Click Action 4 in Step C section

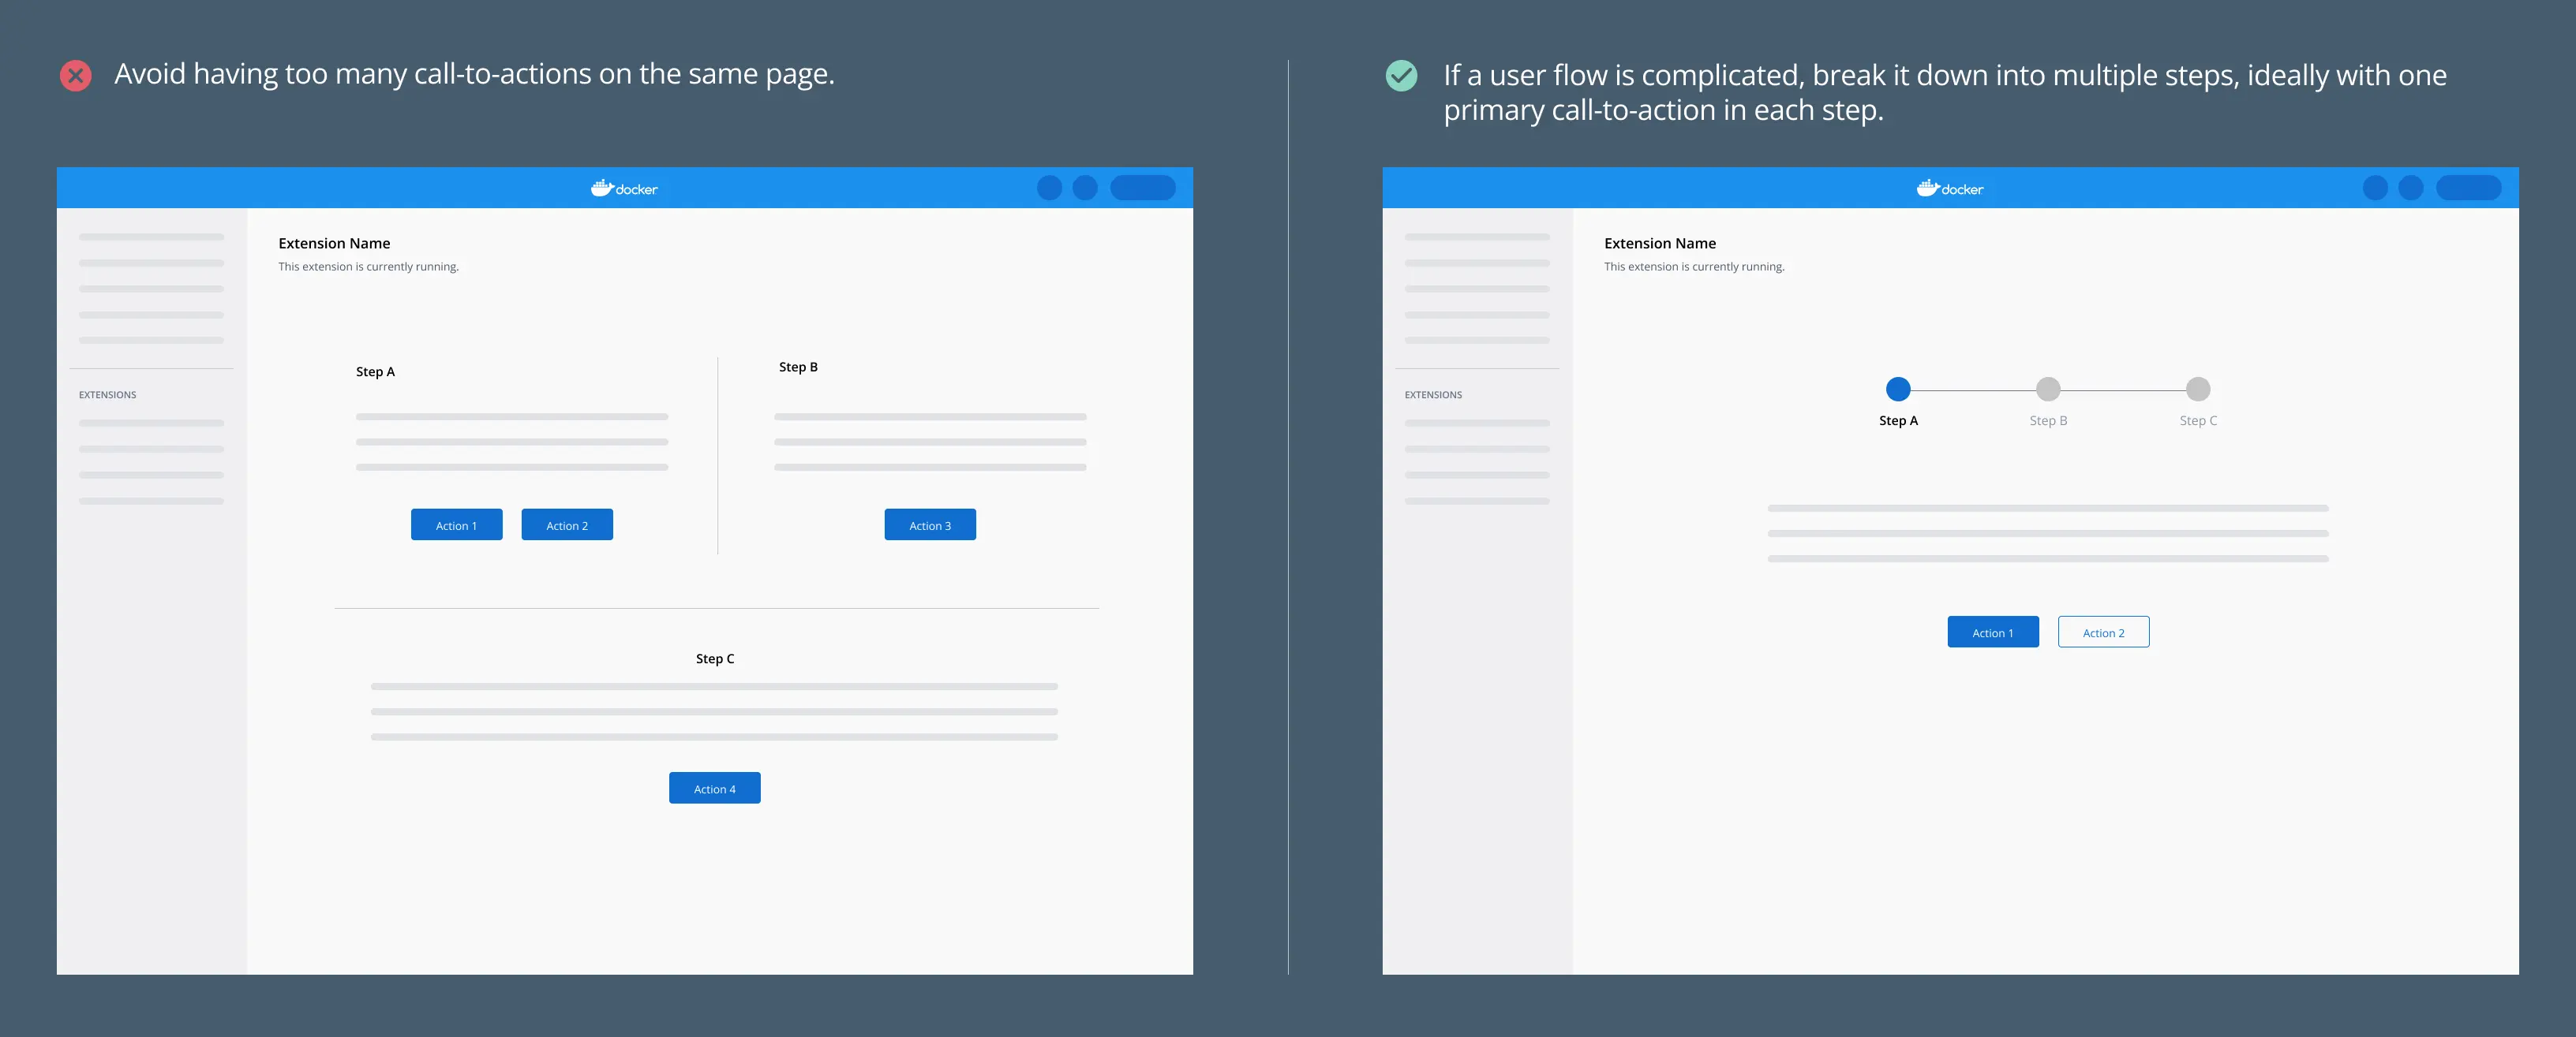tap(715, 788)
